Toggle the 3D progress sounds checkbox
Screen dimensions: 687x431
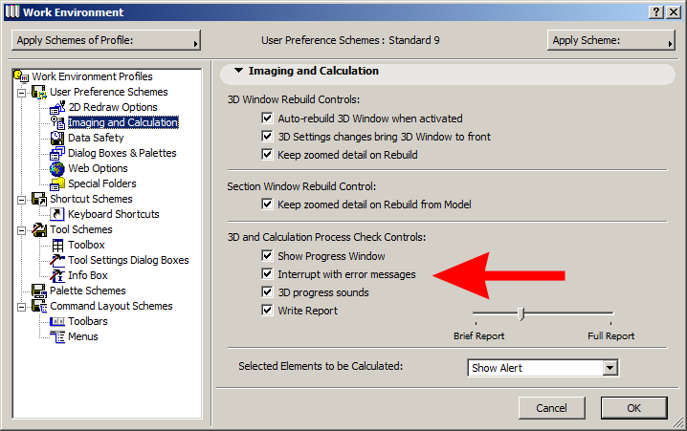(x=267, y=292)
